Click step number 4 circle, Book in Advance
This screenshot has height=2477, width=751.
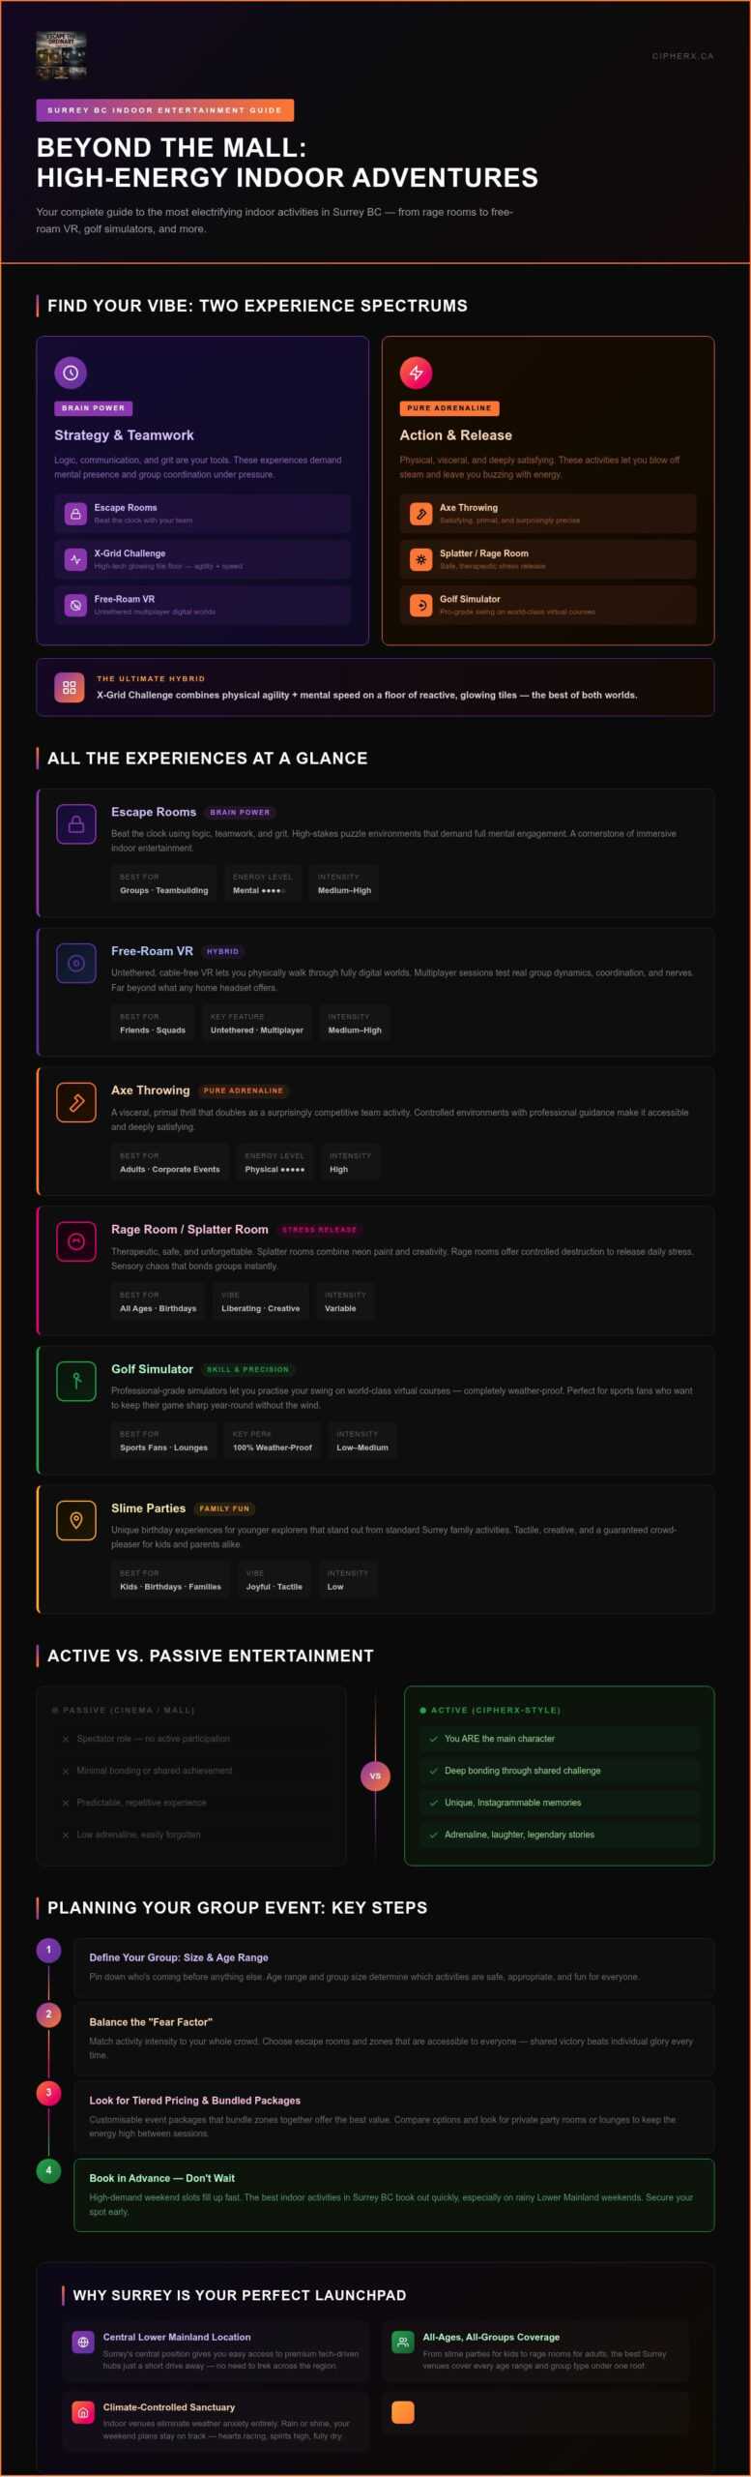tap(48, 2170)
